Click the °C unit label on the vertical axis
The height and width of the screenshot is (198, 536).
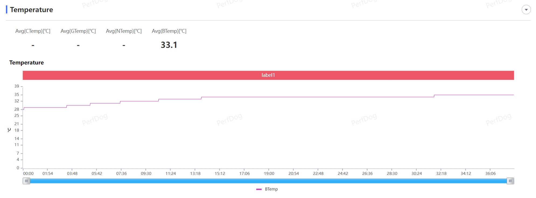[9, 130]
